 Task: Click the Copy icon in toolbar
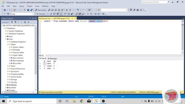(x=70, y=10)
